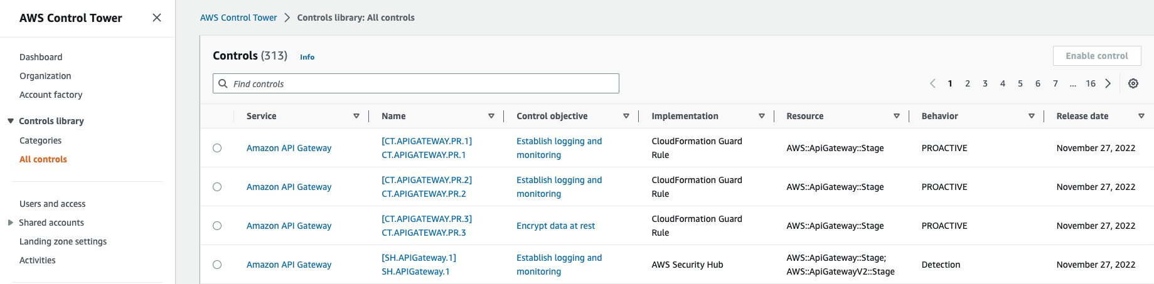Open the table preferences gear icon

point(1133,83)
